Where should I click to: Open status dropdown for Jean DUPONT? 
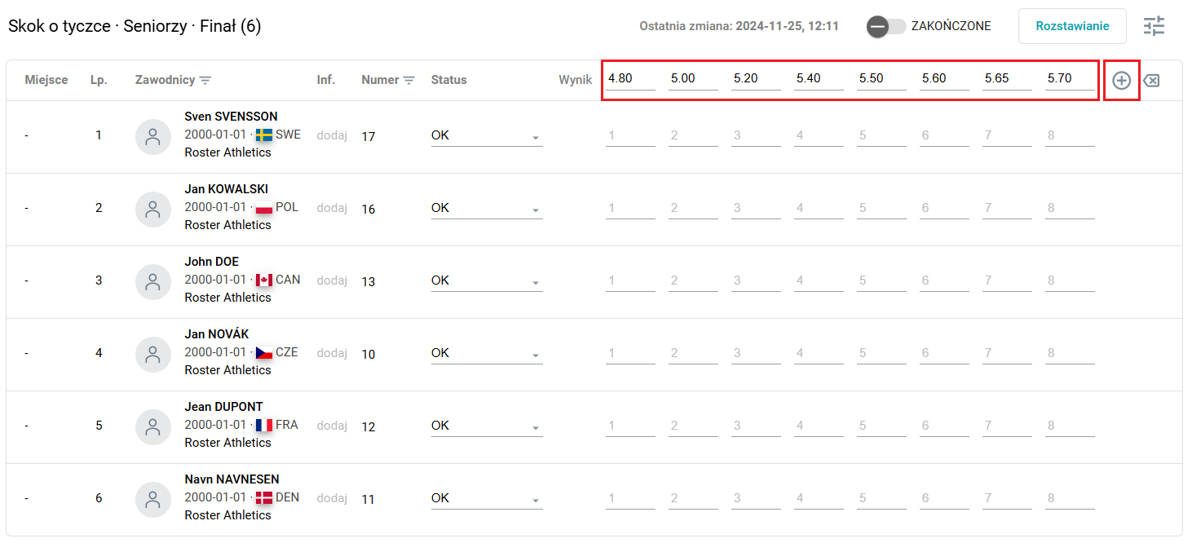coord(487,426)
